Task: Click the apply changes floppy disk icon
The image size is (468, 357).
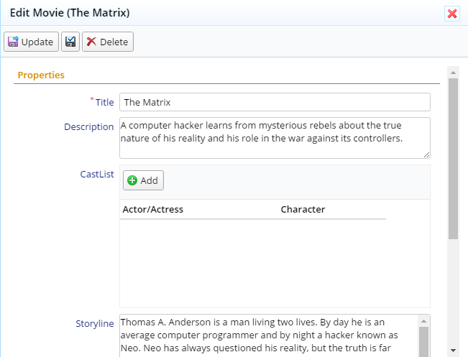Action: (x=70, y=42)
